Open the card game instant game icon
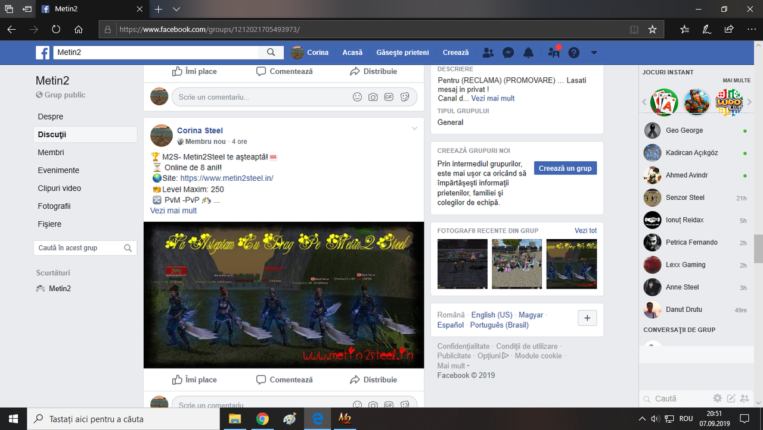Image resolution: width=763 pixels, height=430 pixels. point(664,102)
